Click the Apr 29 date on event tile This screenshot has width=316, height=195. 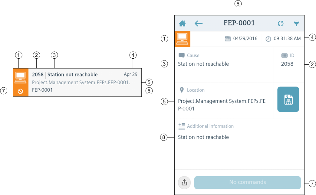pos(130,74)
